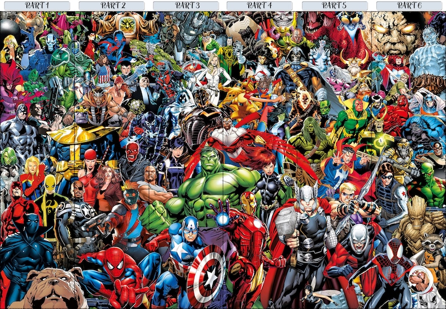Go to the PART 4 tab
The image size is (446, 309).
click(260, 6)
